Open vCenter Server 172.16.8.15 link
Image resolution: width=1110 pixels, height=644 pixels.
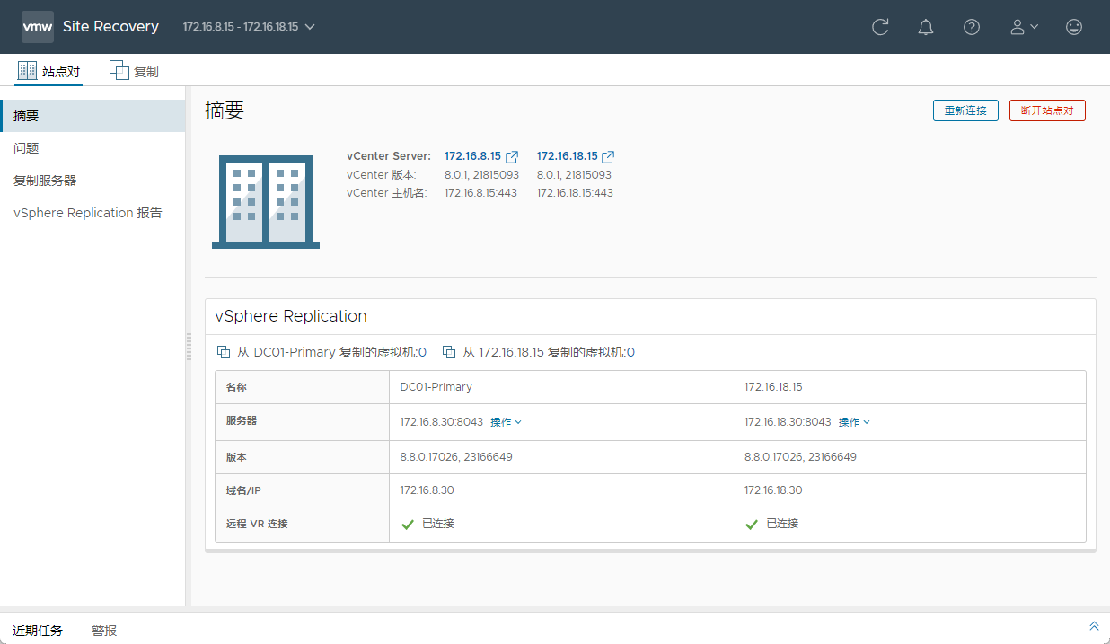click(x=472, y=156)
